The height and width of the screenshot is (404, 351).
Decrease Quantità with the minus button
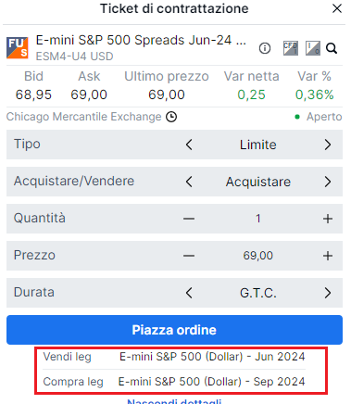click(189, 219)
